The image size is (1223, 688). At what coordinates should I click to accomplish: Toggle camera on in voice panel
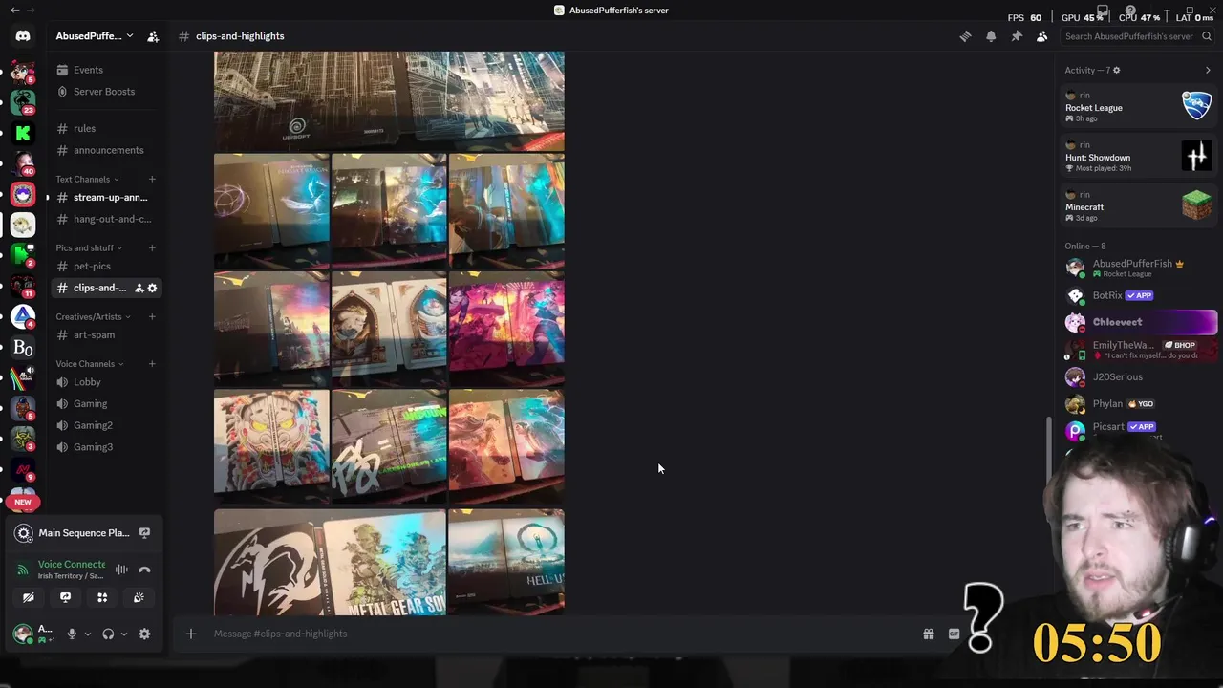coord(29,597)
